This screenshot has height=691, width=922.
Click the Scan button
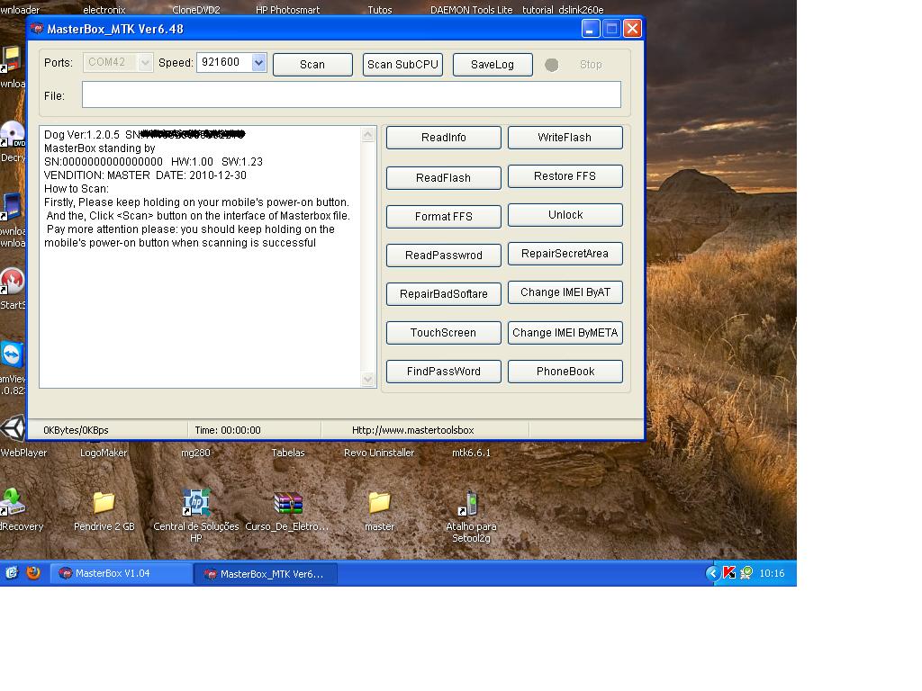pos(312,65)
